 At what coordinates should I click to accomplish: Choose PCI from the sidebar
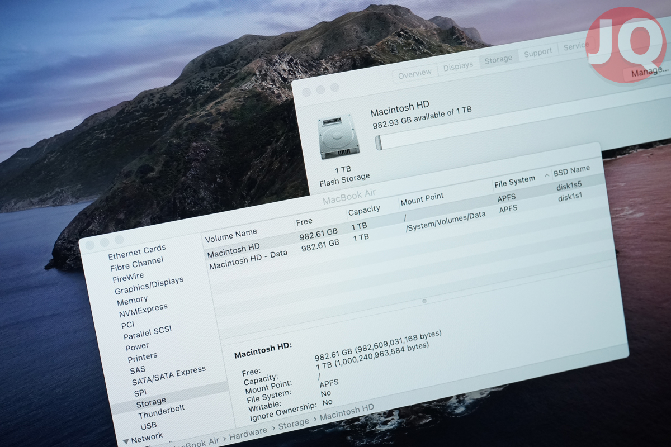(127, 325)
